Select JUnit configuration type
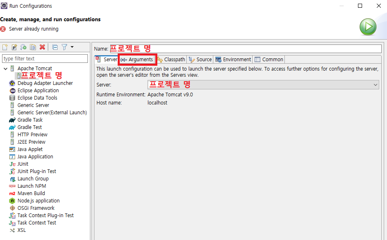The height and width of the screenshot is (240, 387). click(23, 164)
